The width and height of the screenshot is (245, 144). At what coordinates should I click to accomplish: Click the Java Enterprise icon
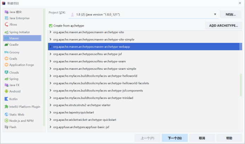point(6,18)
